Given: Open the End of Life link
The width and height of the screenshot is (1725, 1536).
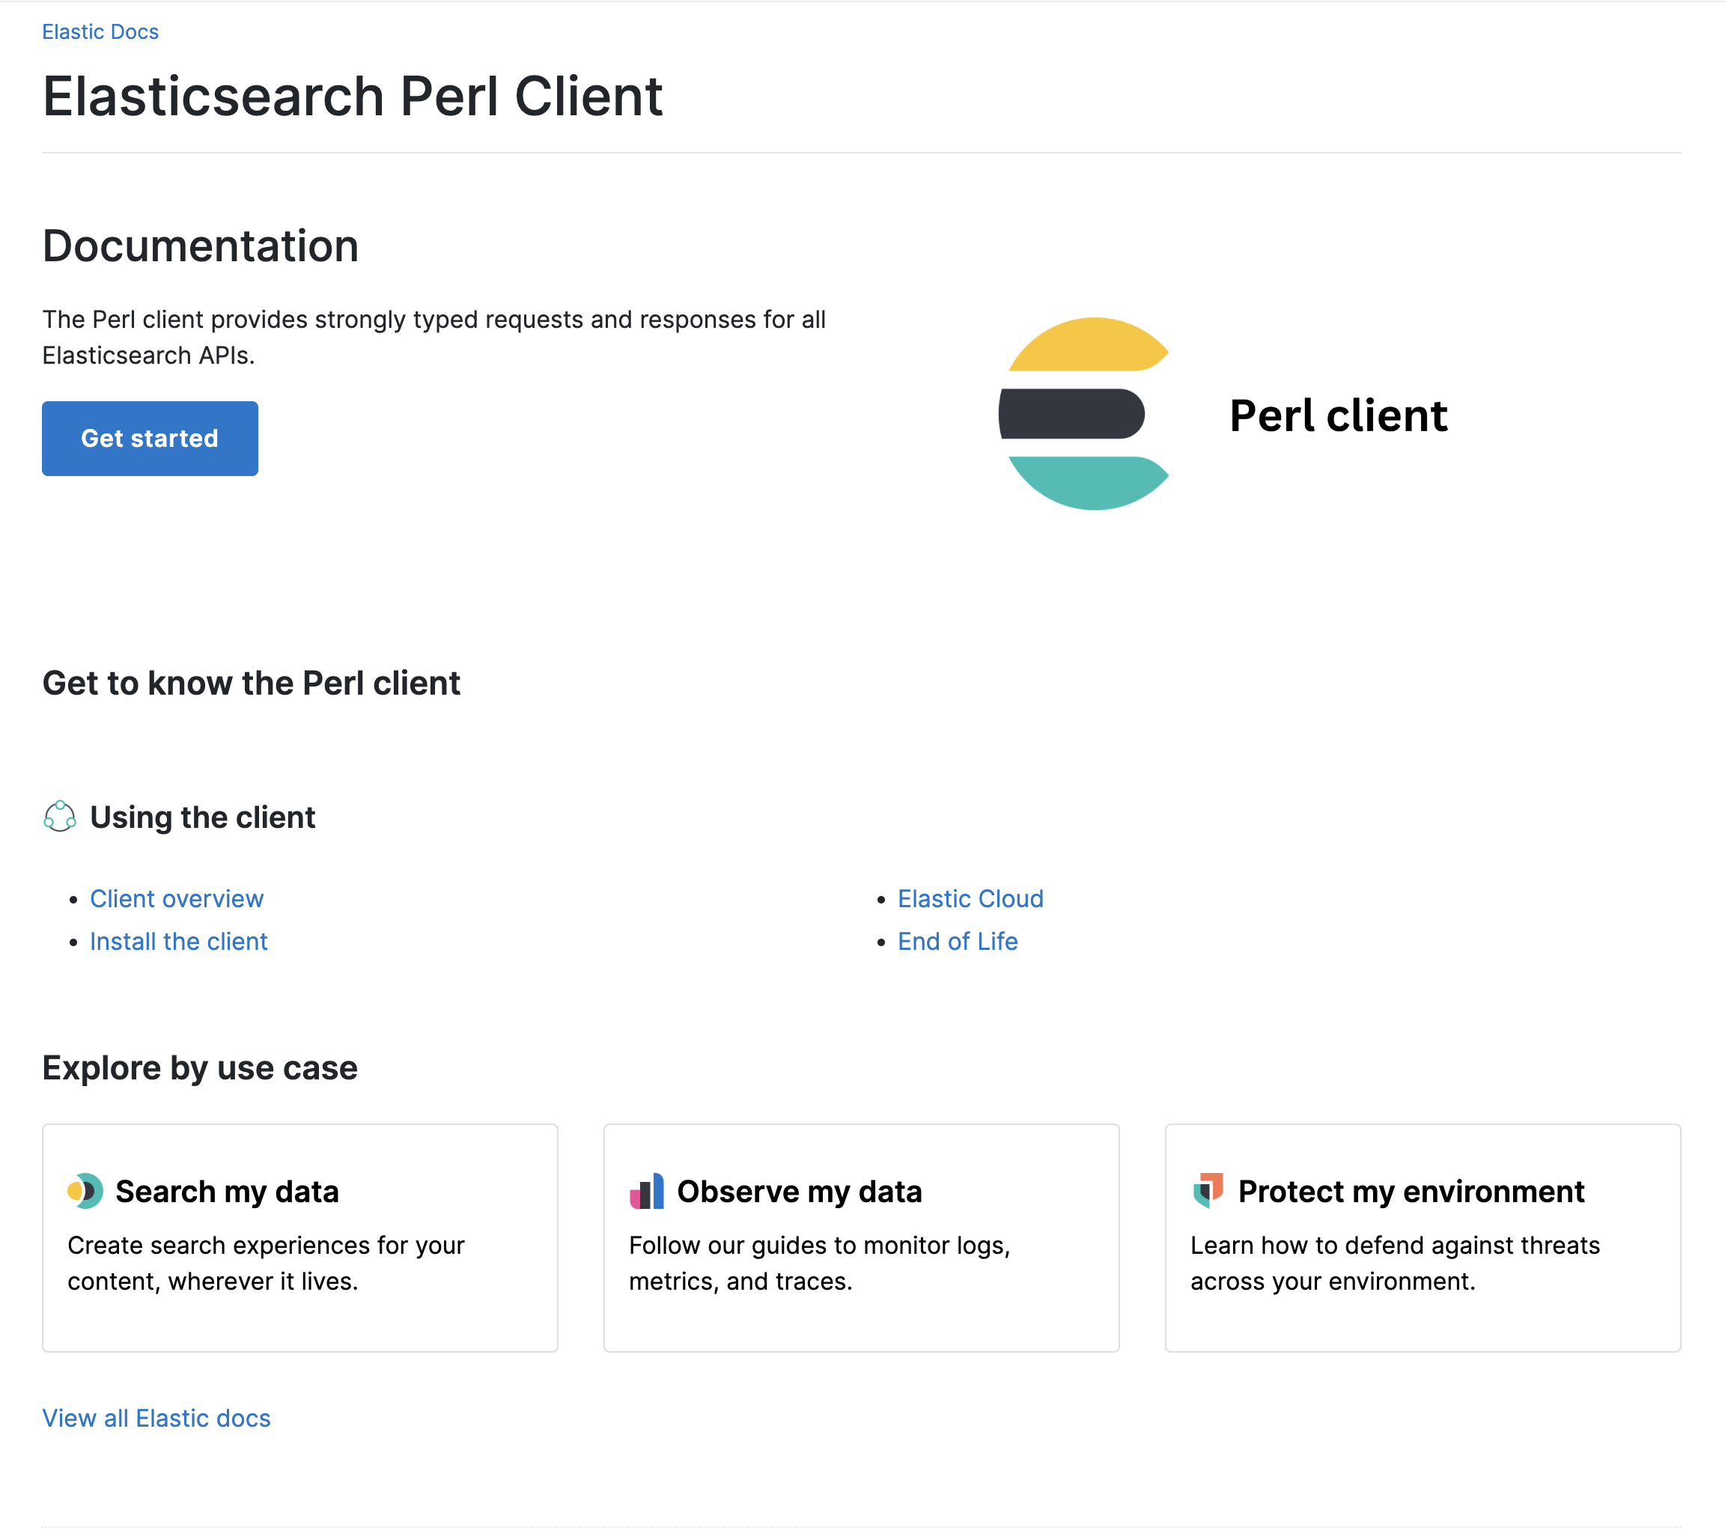Looking at the screenshot, I should pos(957,941).
